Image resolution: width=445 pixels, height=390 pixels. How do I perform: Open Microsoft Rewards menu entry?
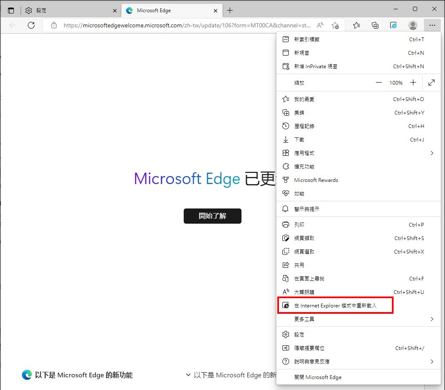click(359, 180)
